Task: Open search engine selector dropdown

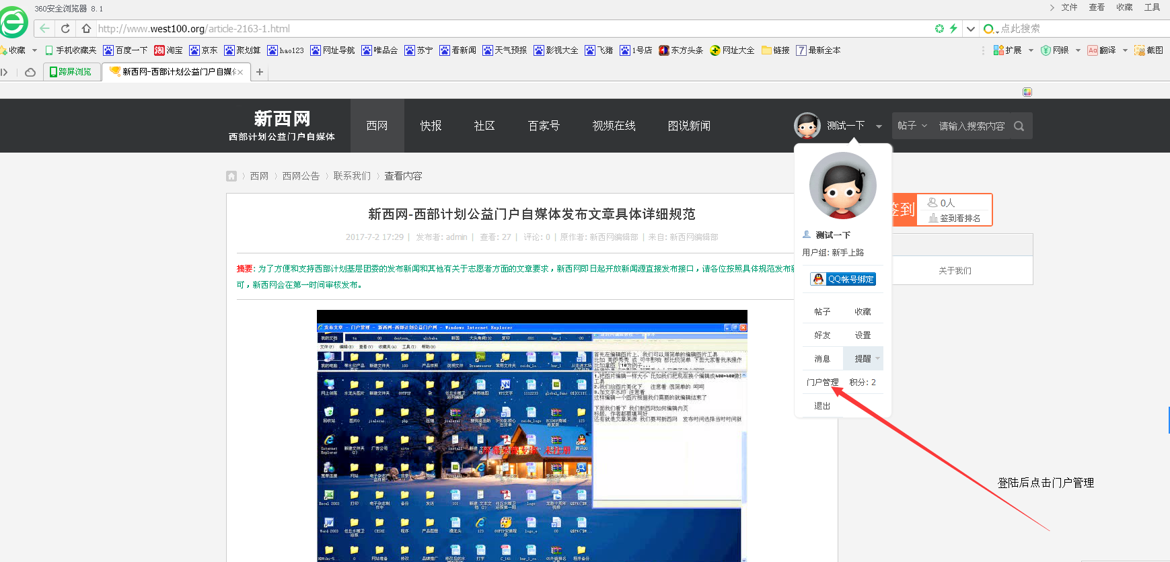Action: pyautogui.click(x=991, y=29)
